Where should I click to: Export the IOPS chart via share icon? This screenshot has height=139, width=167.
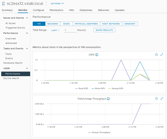point(157,55)
